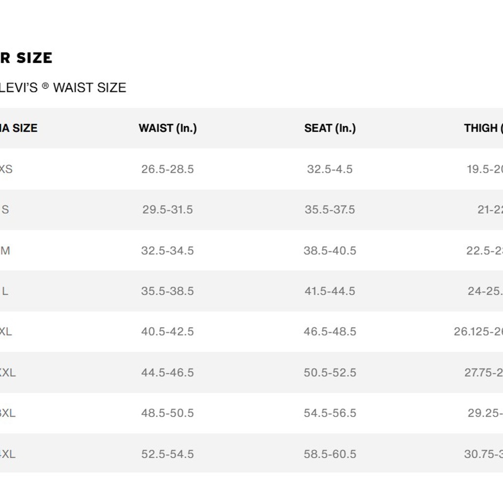Click the XS seat value 32.5-4.5

pos(330,169)
